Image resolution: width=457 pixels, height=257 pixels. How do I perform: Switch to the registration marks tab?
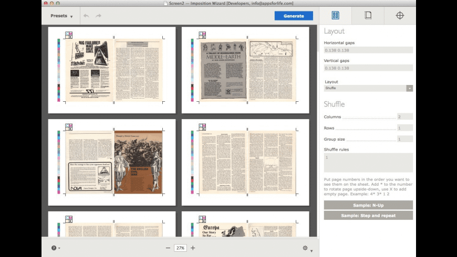tap(400, 15)
